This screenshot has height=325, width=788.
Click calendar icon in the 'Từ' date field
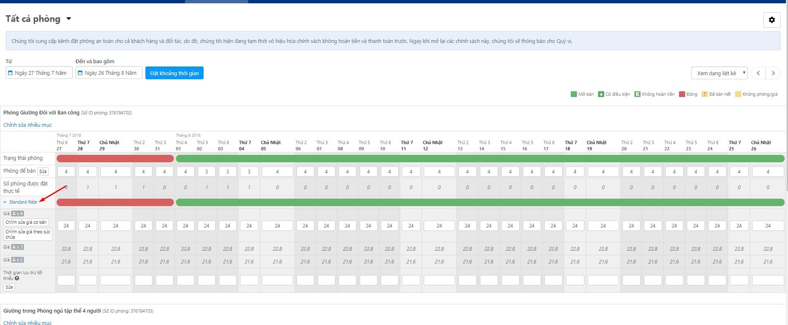pos(11,73)
